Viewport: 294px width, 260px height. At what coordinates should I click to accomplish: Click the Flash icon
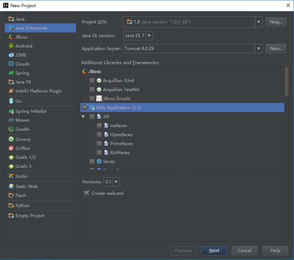coord(11,195)
